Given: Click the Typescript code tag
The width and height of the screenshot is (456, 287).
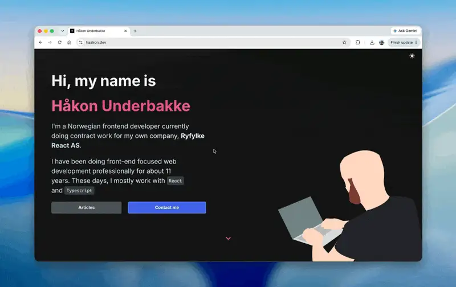Looking at the screenshot, I should (79, 191).
